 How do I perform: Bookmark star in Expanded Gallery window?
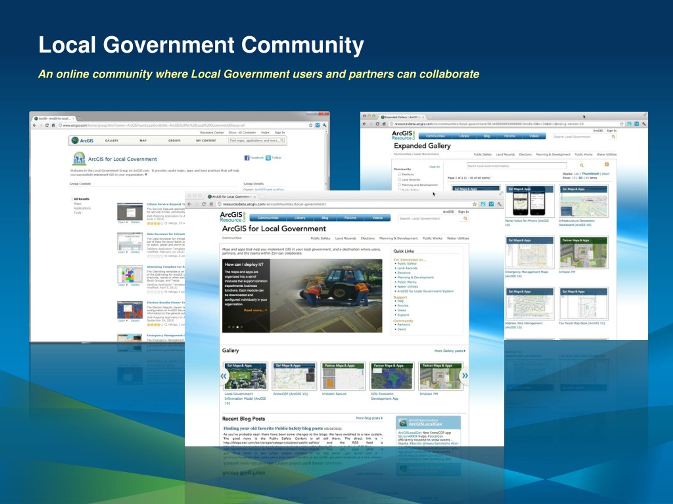tap(621, 124)
